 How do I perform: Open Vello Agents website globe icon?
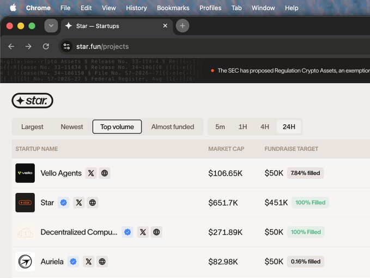[105, 173]
